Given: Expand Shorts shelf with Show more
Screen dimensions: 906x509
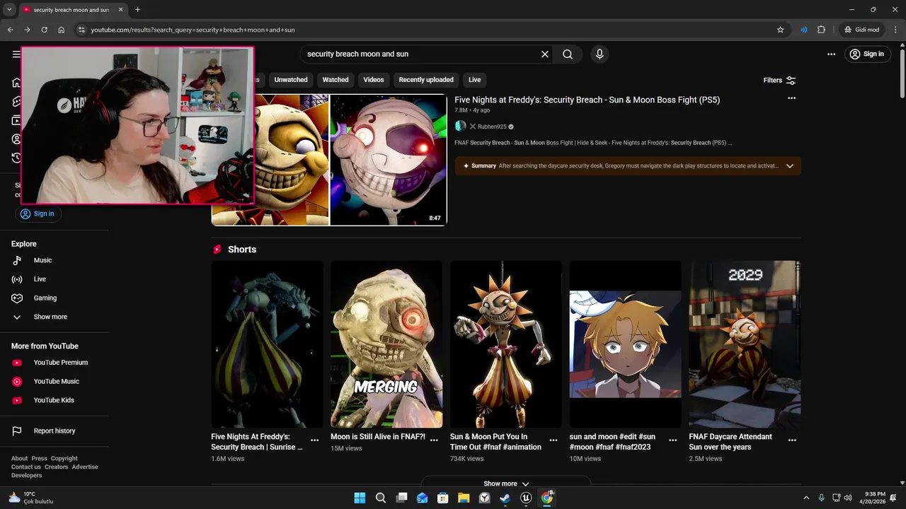Looking at the screenshot, I should 506,484.
